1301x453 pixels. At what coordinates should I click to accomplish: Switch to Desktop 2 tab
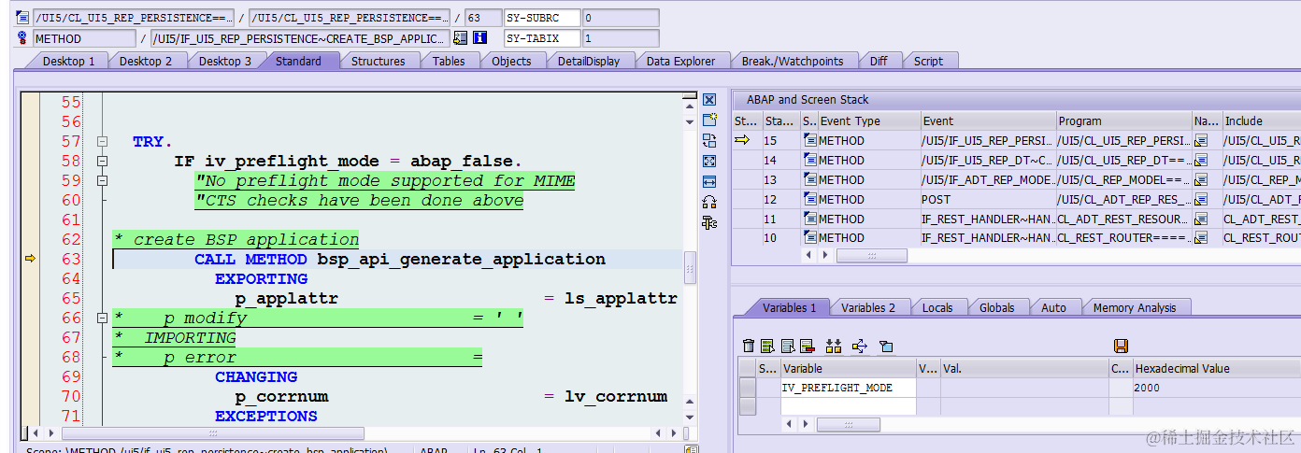tap(146, 61)
